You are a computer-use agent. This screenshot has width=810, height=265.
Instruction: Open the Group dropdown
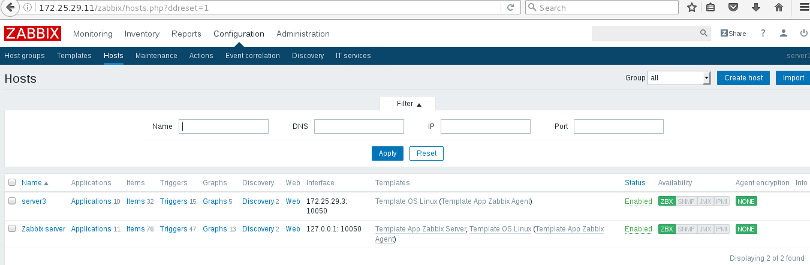pyautogui.click(x=679, y=78)
